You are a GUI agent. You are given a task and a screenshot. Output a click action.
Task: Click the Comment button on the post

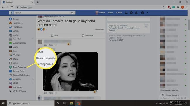[87, 35]
